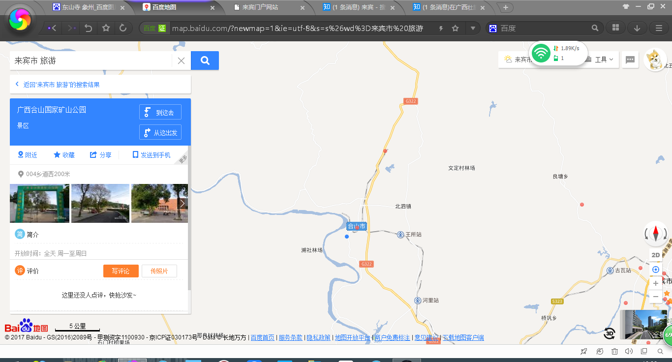Click the blue map search button

click(205, 60)
